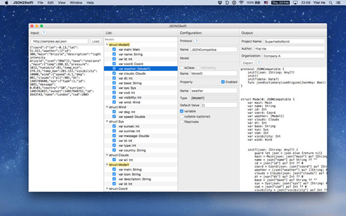346x216 pixels.
Task: Collapse struct Wind disclosure triangle
Action: (107, 107)
